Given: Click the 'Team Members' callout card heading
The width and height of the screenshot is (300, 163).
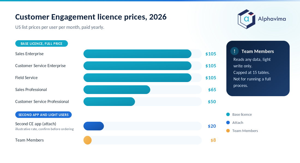Looking at the screenshot, I should 257,51.
